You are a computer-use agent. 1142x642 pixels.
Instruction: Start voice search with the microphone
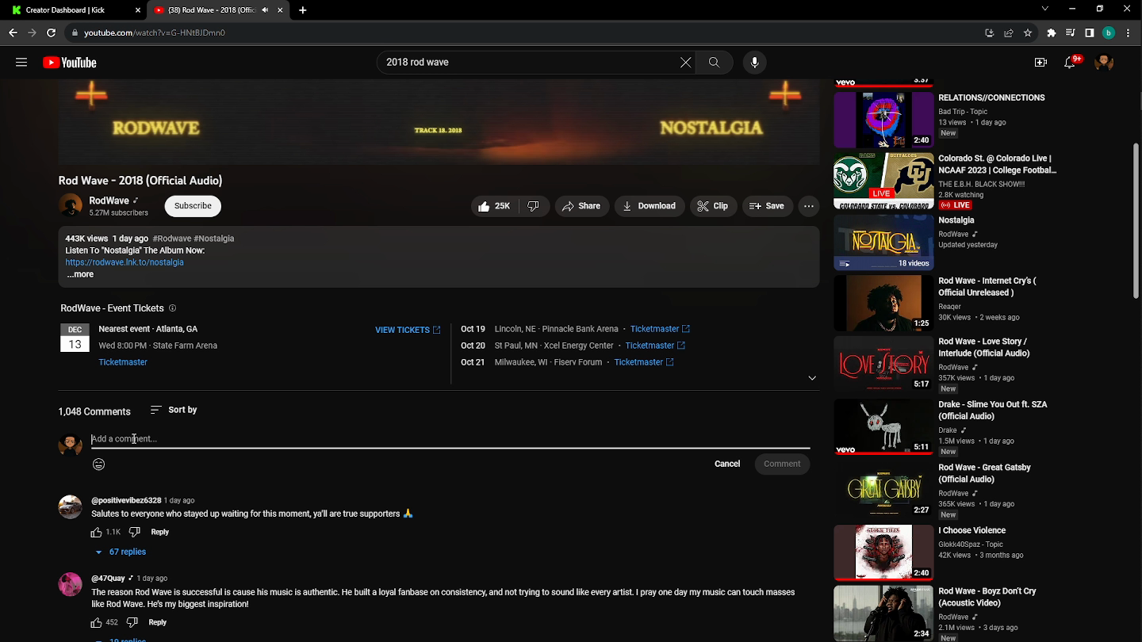point(754,63)
